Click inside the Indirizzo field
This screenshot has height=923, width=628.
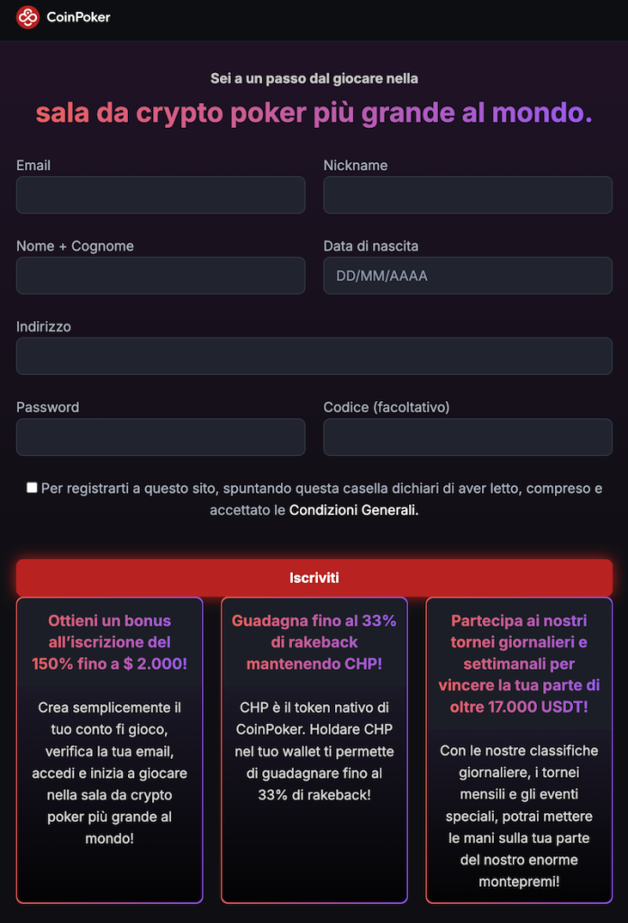[x=314, y=356]
